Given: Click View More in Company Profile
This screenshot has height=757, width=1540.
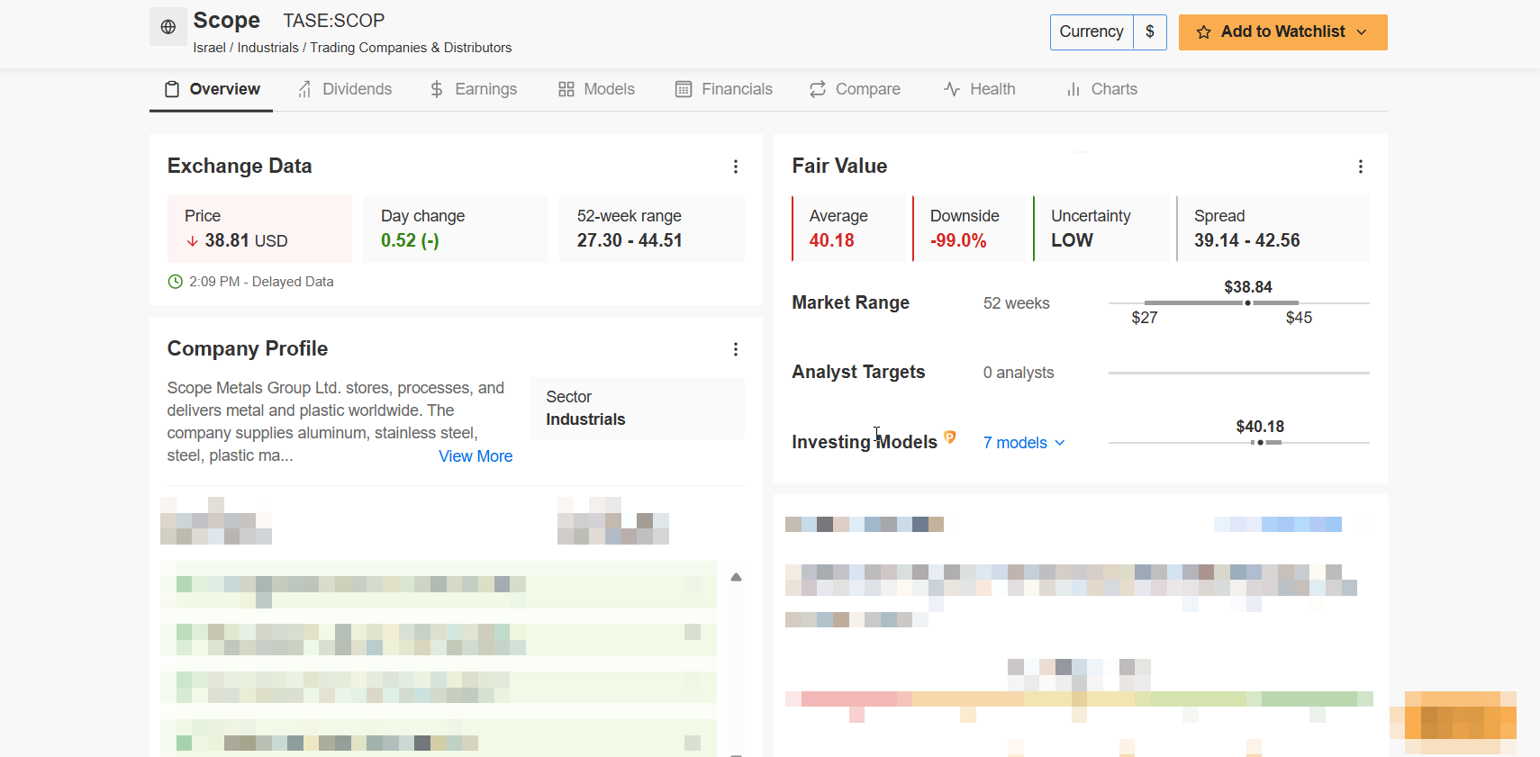Looking at the screenshot, I should (x=476, y=456).
